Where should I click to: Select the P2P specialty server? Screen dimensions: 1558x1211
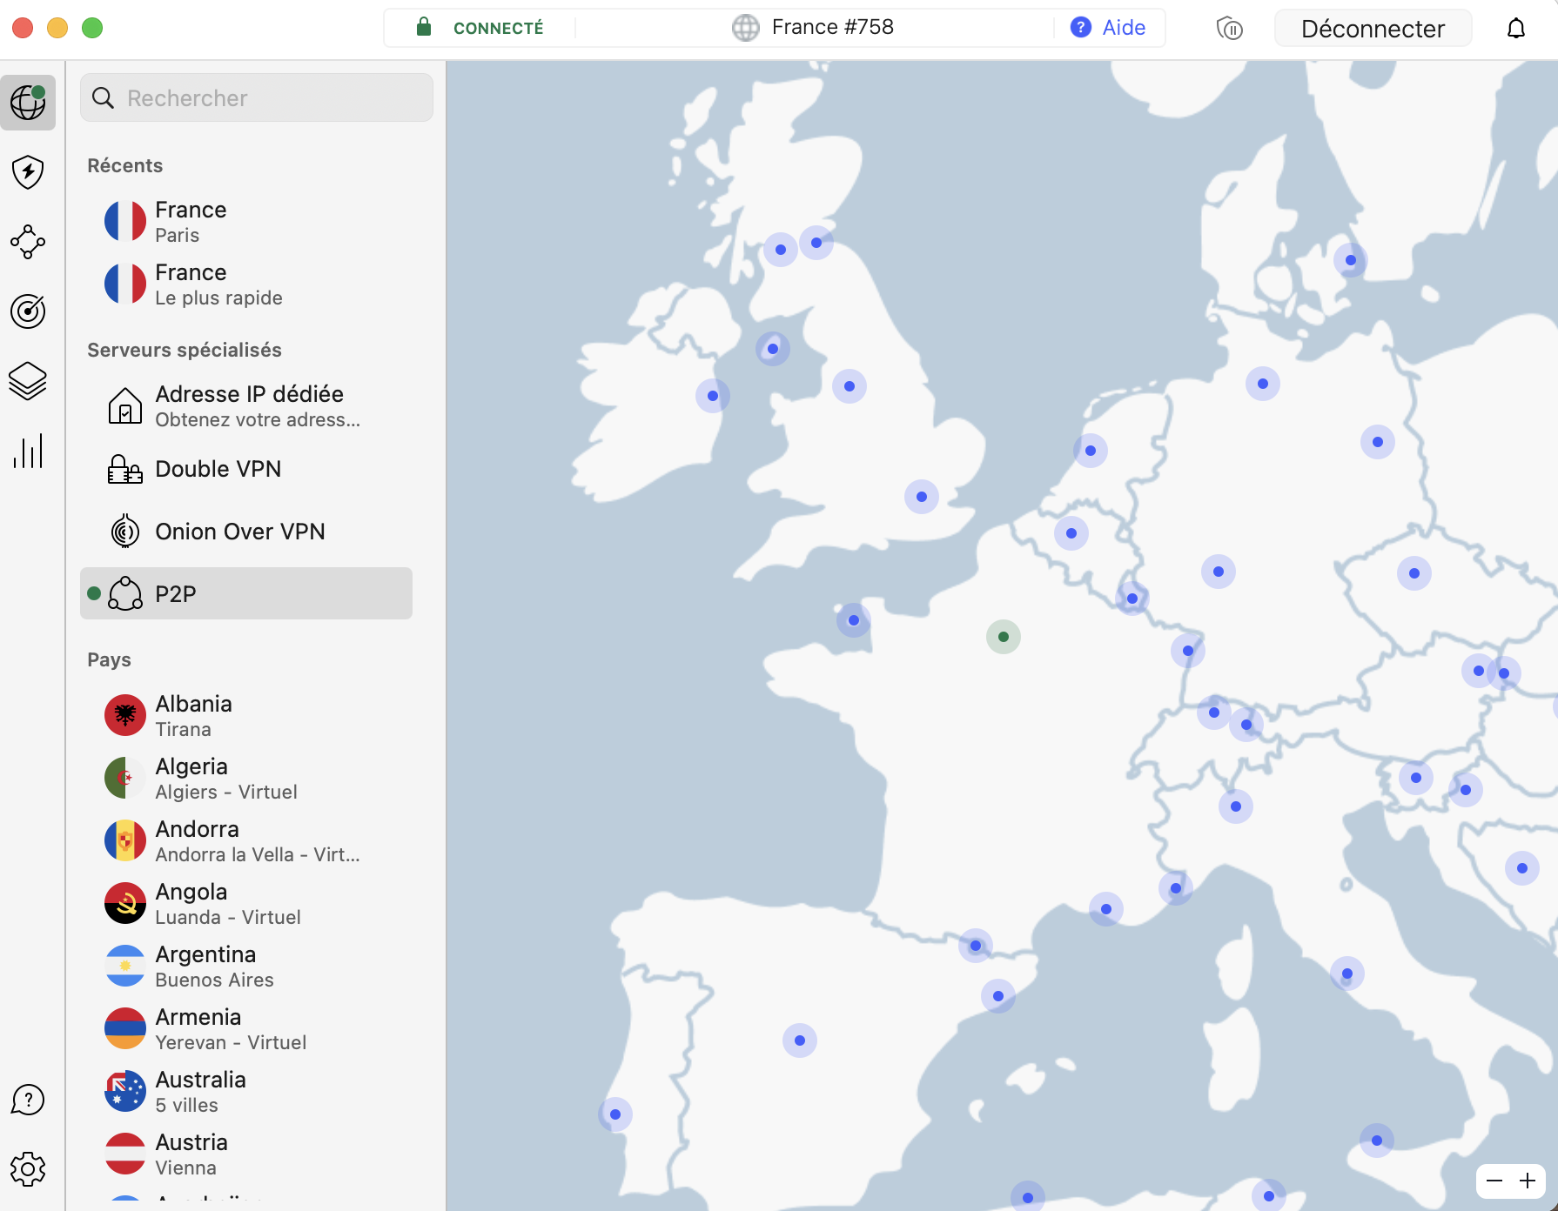pos(246,594)
